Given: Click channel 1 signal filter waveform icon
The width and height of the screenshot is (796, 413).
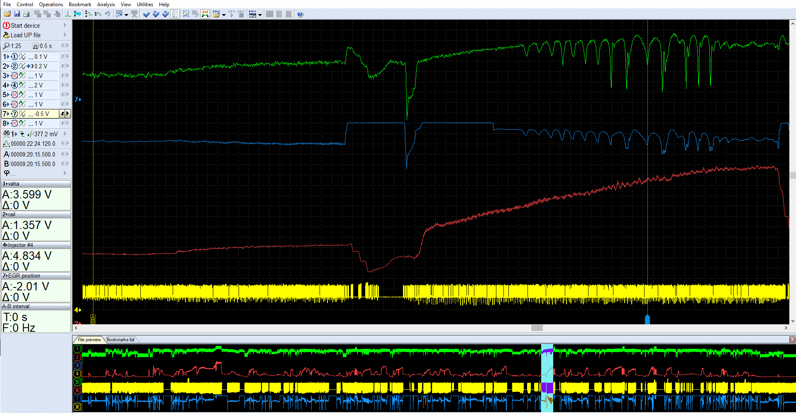Looking at the screenshot, I should (22, 57).
